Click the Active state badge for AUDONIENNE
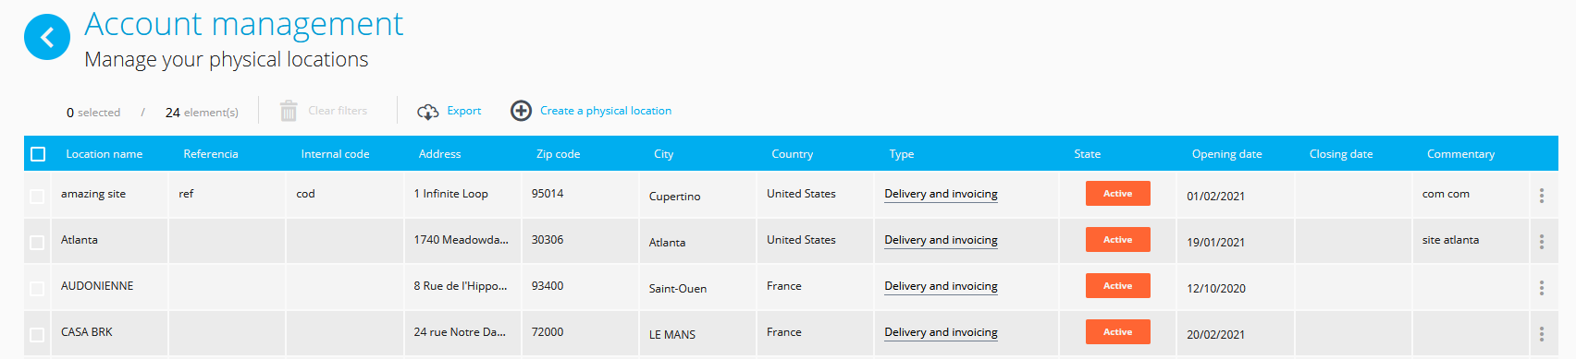Image resolution: width=1576 pixels, height=359 pixels. 1117,286
